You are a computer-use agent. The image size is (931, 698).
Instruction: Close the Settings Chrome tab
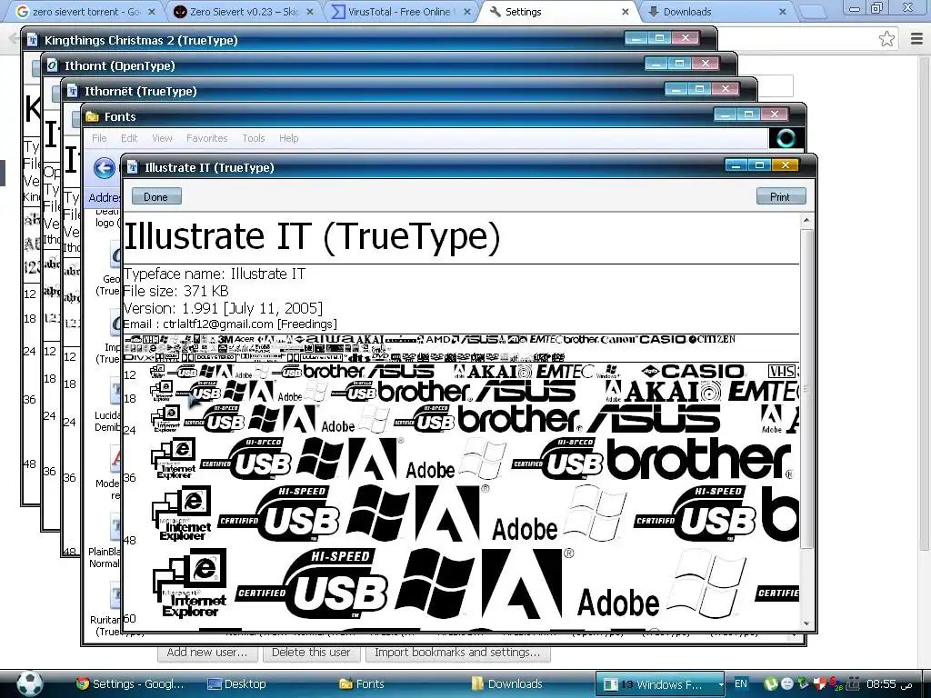pyautogui.click(x=625, y=11)
